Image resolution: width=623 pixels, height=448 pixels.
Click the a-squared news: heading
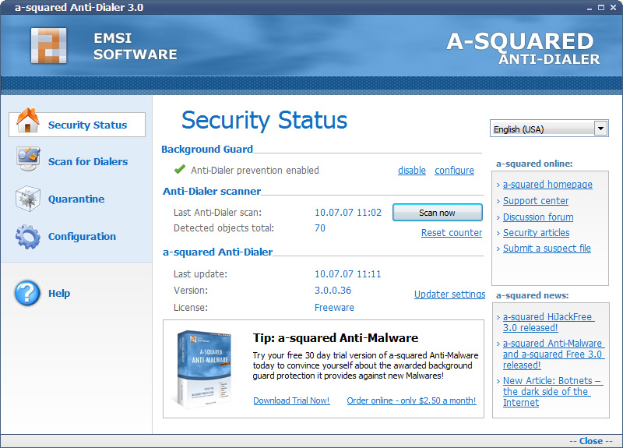click(532, 295)
